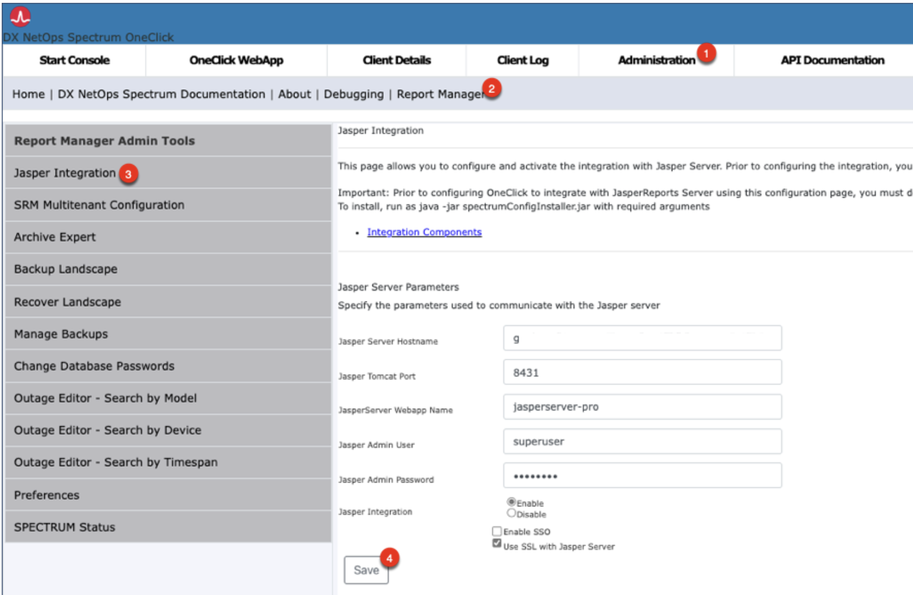Switch to the Start Console tab
The width and height of the screenshot is (913, 595).
tap(74, 60)
